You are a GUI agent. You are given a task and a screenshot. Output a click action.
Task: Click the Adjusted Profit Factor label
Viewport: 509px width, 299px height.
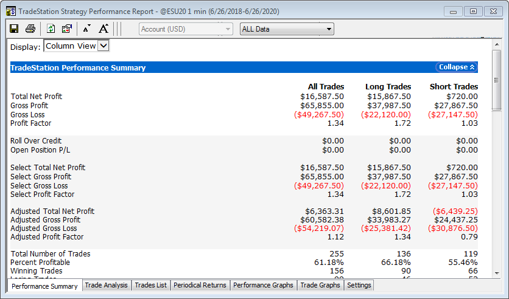(47, 237)
